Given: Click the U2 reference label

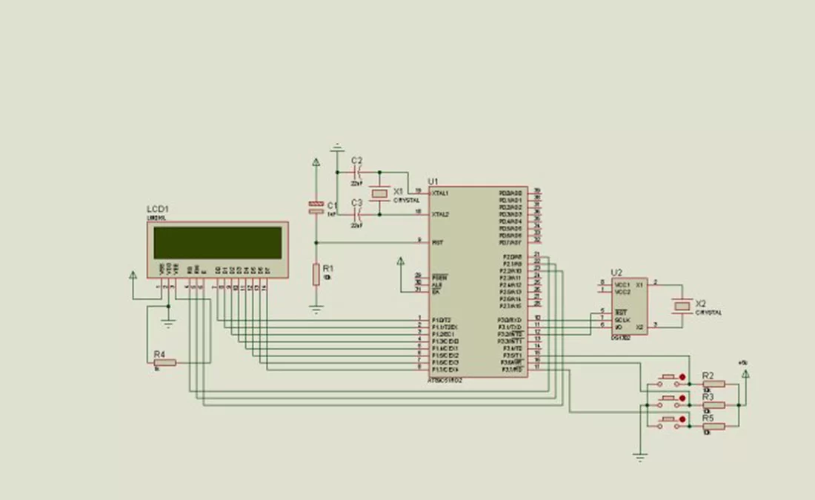Looking at the screenshot, I should (616, 273).
